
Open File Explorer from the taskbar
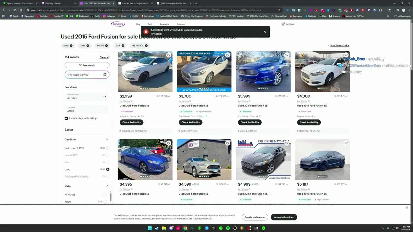point(164,228)
